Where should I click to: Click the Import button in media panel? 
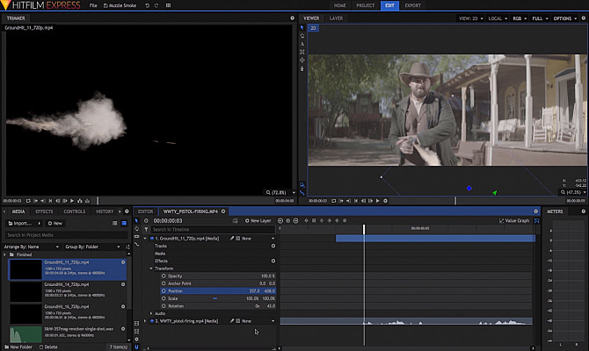click(x=19, y=224)
